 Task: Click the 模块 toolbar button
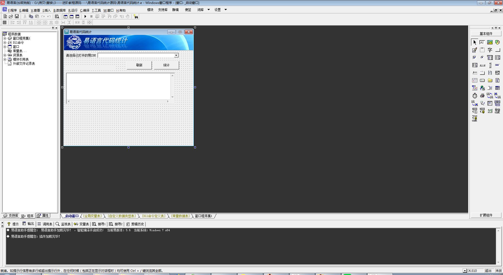(150, 10)
